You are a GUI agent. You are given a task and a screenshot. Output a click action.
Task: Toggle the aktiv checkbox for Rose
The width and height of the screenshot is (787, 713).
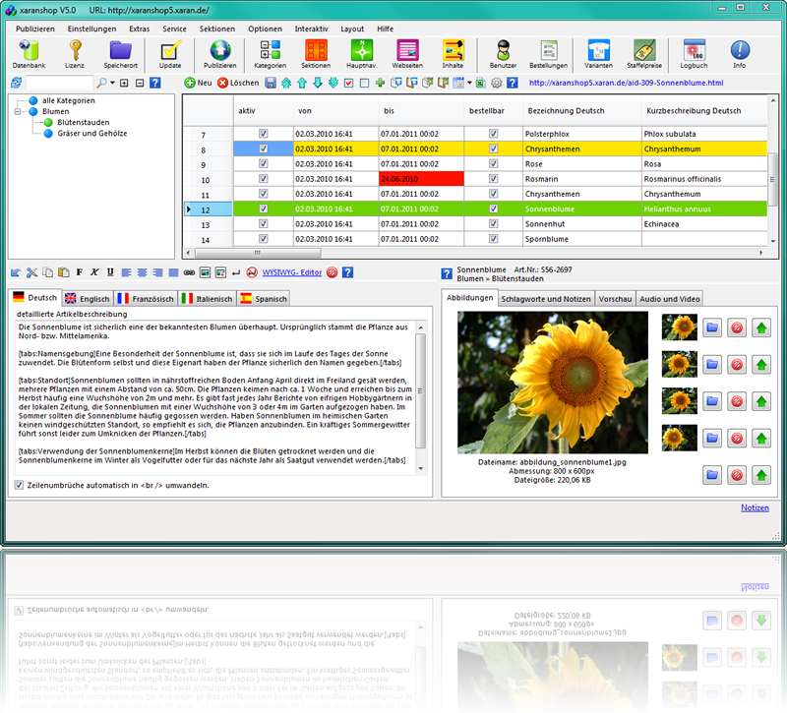pos(263,163)
